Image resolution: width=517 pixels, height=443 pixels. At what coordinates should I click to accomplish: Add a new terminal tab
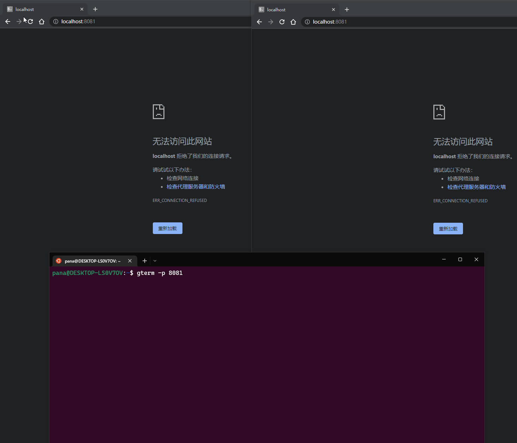pos(145,261)
